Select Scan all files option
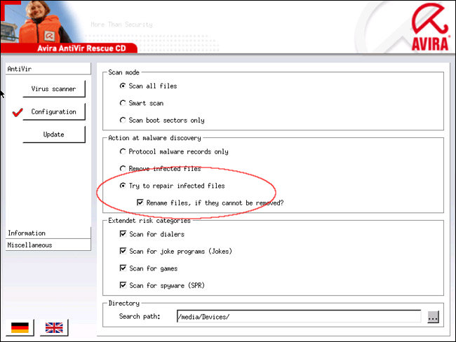Screen dimensions: 456x342 click(x=123, y=86)
